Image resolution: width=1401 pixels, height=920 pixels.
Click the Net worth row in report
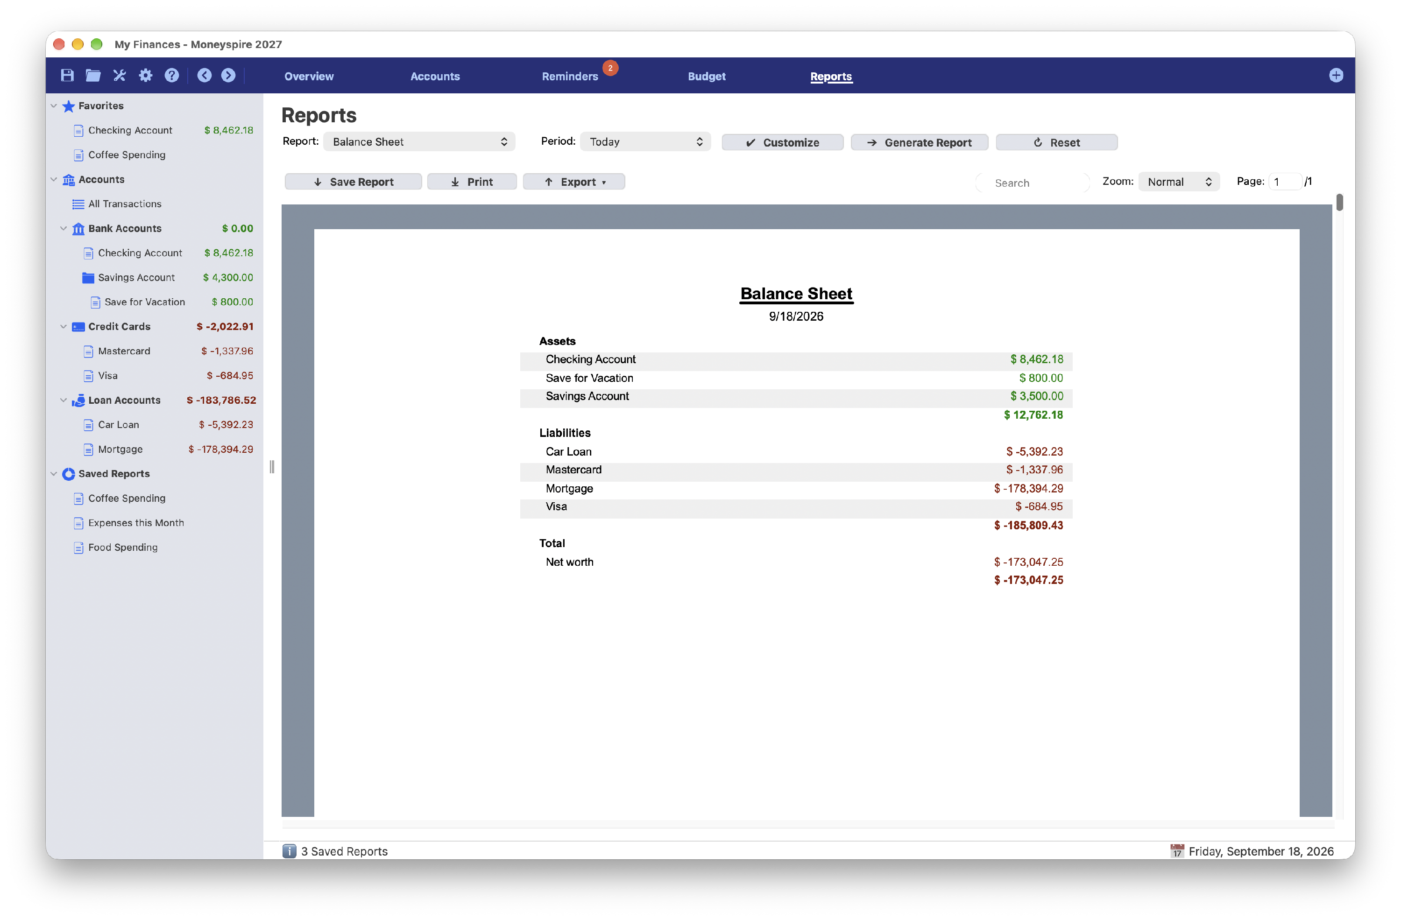[796, 562]
